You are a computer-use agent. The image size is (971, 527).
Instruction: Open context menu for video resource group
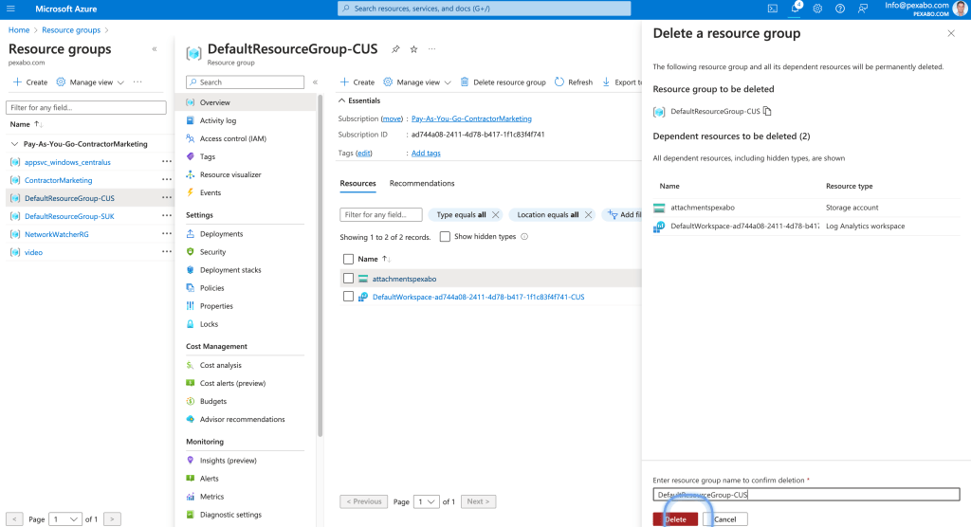click(x=167, y=251)
